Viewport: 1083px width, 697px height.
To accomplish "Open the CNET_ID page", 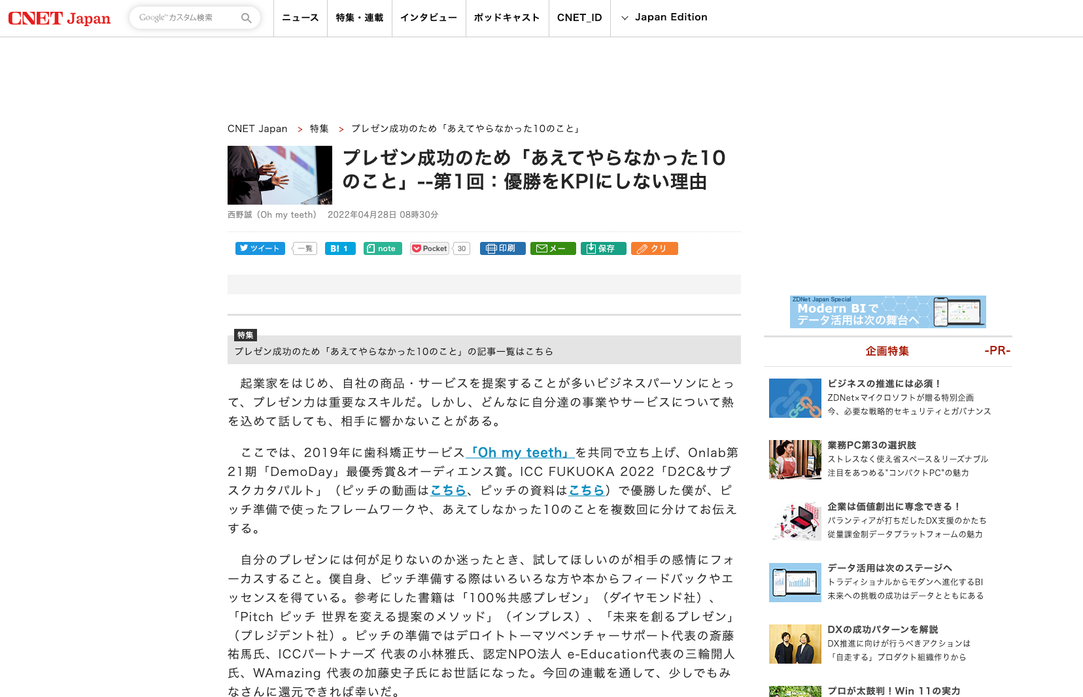I will pos(579,18).
